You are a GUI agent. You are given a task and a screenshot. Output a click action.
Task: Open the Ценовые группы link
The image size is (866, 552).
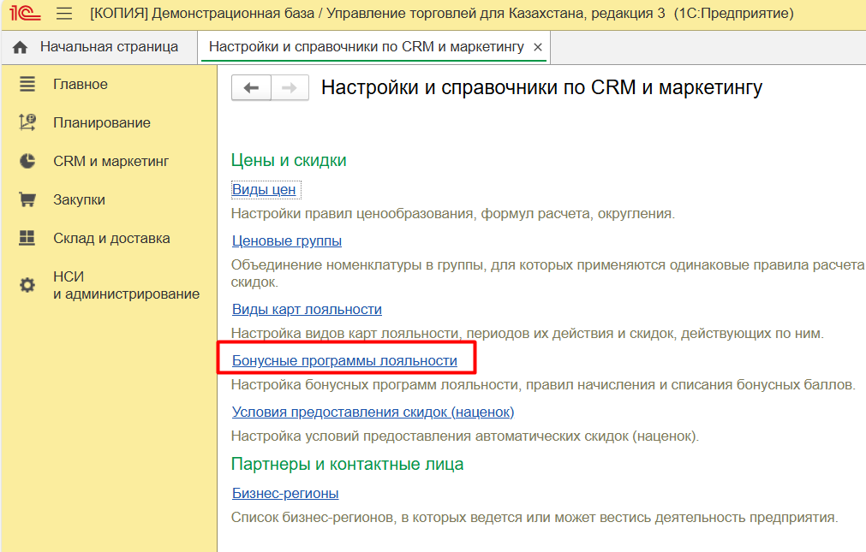(287, 241)
